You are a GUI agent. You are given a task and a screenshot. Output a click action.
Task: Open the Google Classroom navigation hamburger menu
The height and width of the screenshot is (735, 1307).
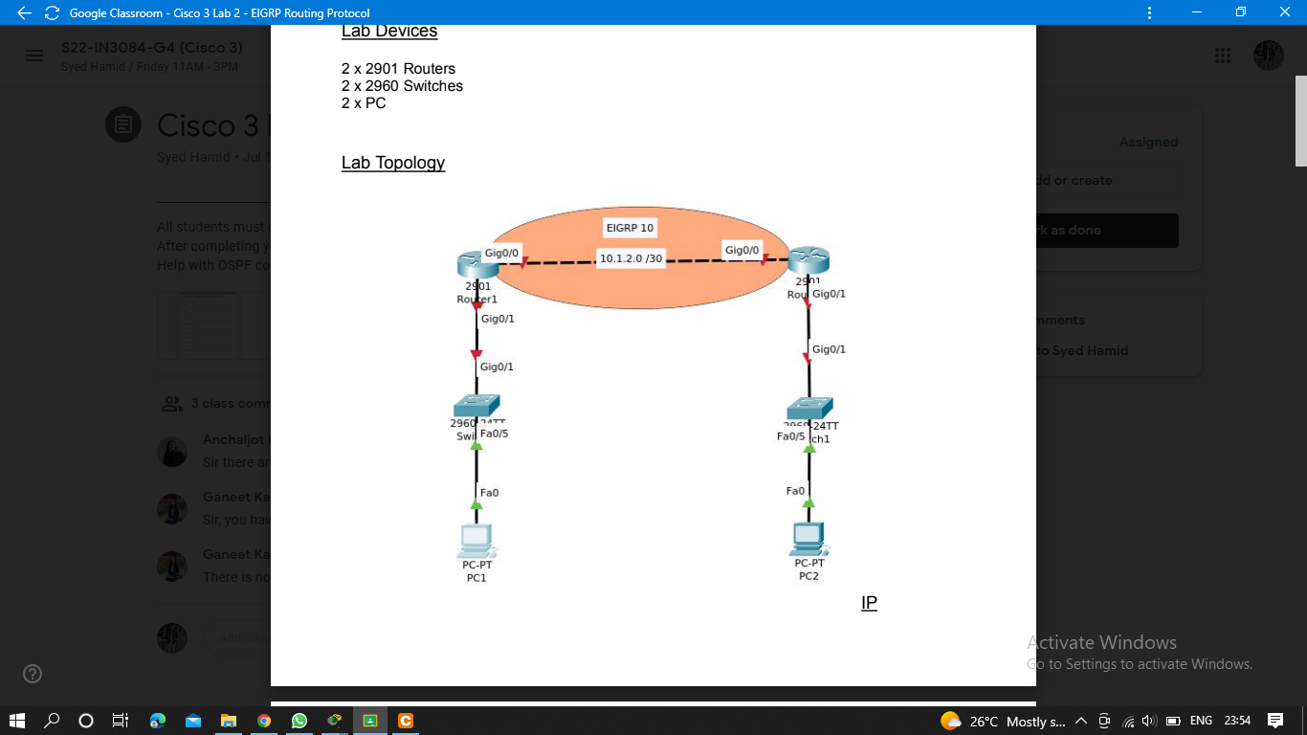[34, 56]
